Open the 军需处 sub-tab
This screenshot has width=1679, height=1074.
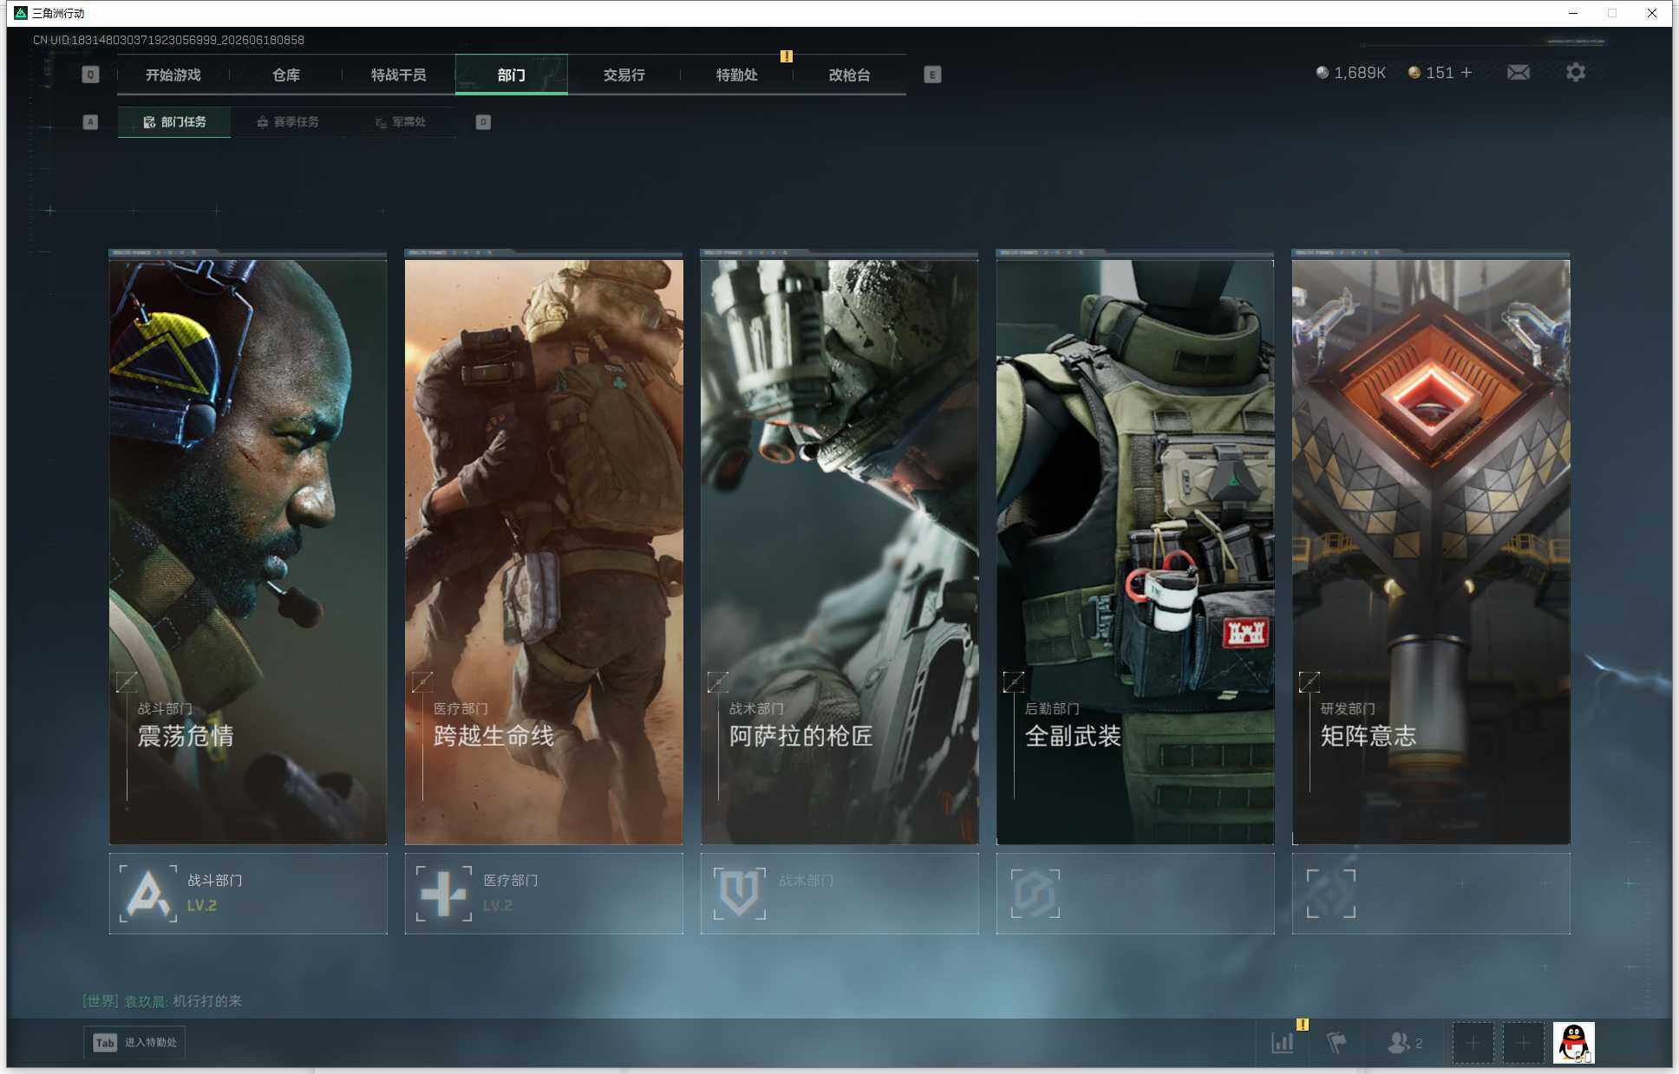[400, 122]
